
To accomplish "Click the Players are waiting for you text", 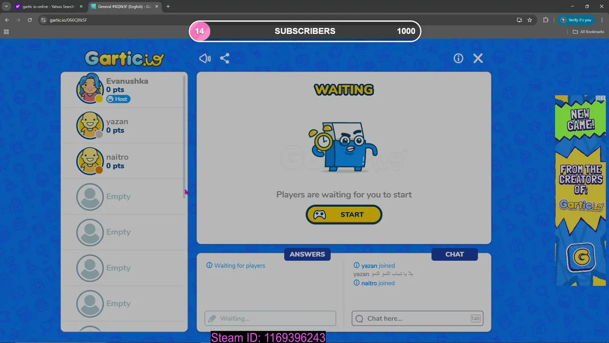I will pos(344,194).
